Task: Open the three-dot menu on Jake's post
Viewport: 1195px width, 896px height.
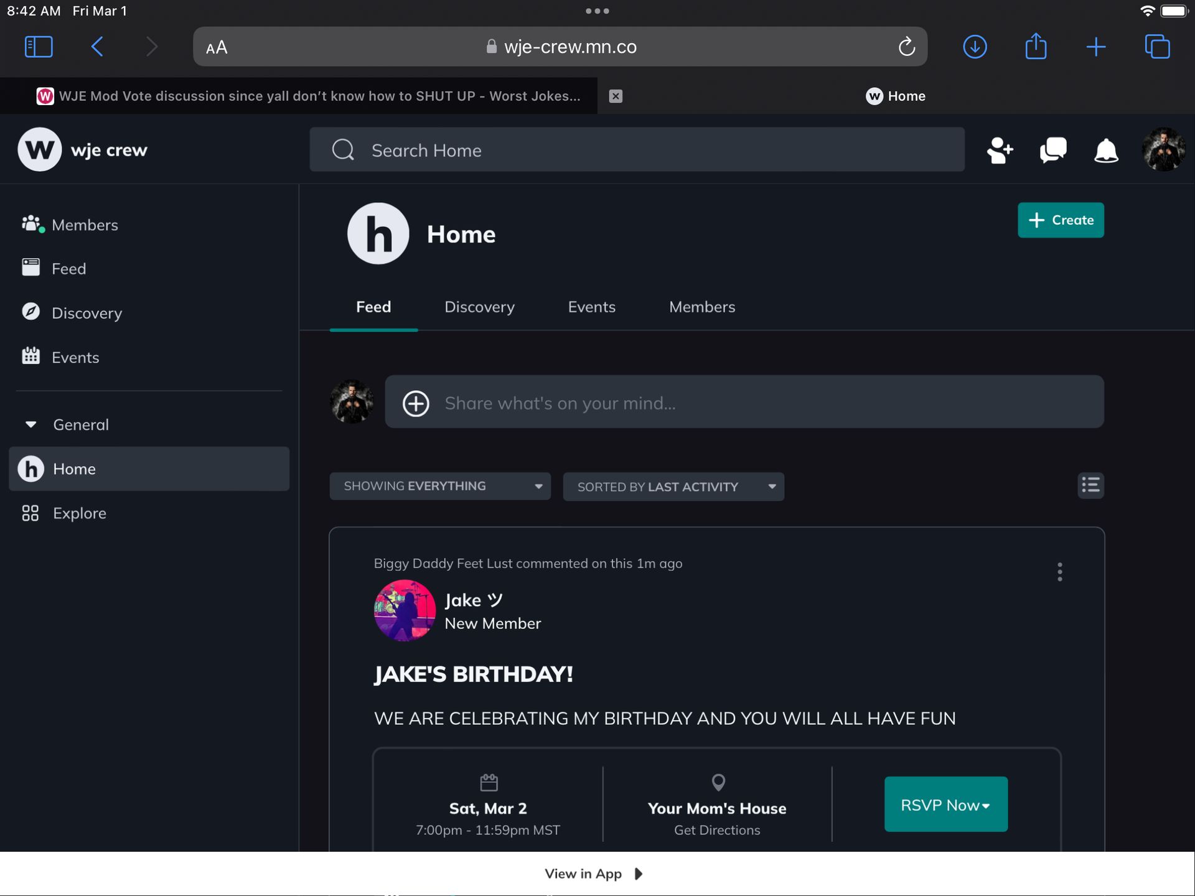Action: point(1059,572)
